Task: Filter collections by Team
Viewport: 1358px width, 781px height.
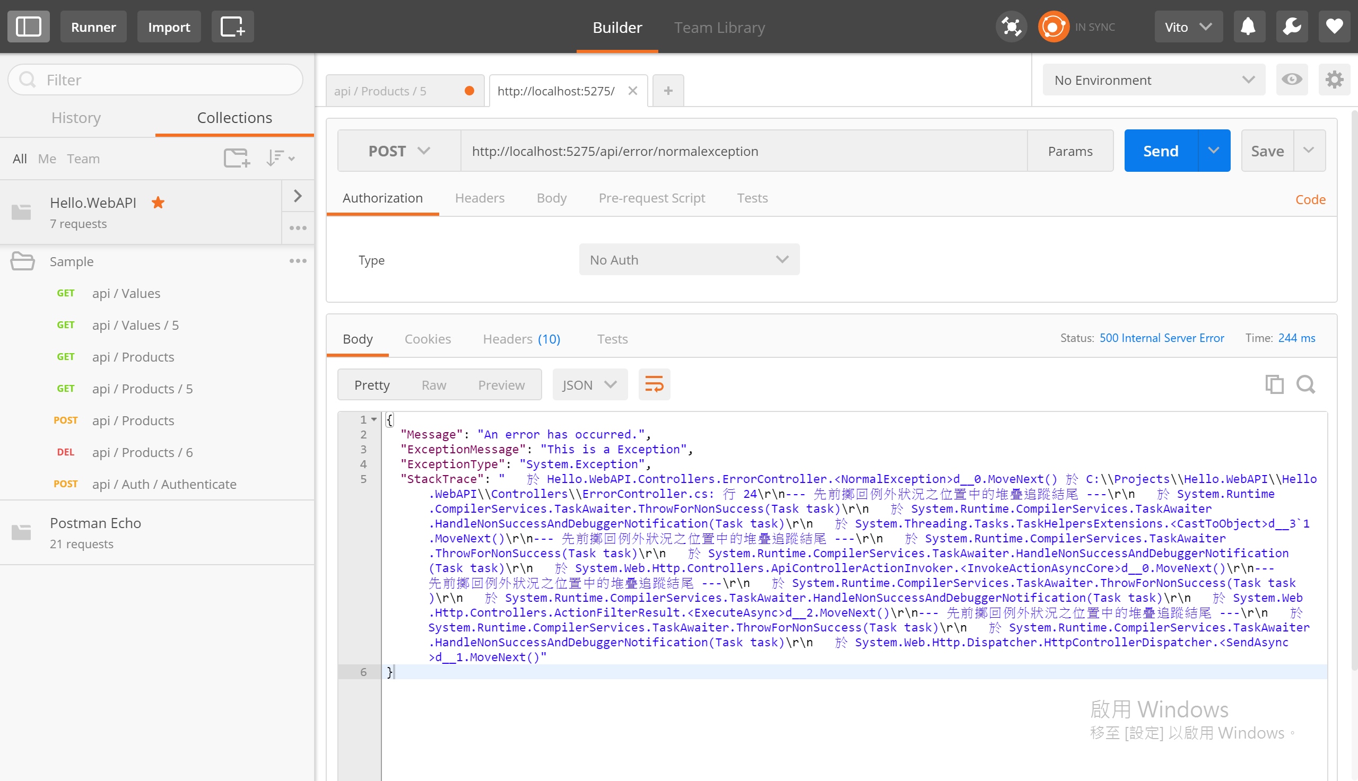Action: (x=83, y=159)
